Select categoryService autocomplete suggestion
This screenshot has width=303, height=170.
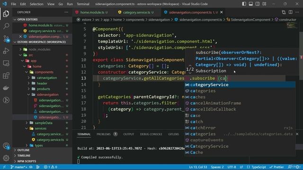click(240, 85)
